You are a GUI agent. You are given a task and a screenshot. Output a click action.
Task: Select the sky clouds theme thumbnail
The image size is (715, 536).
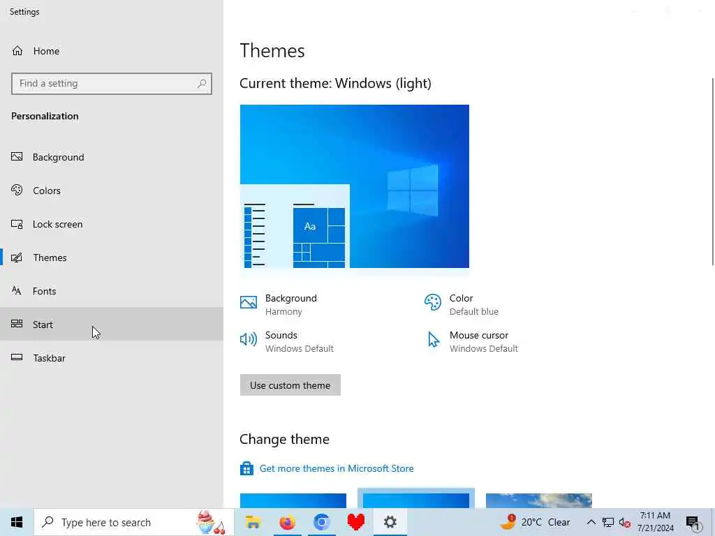538,500
